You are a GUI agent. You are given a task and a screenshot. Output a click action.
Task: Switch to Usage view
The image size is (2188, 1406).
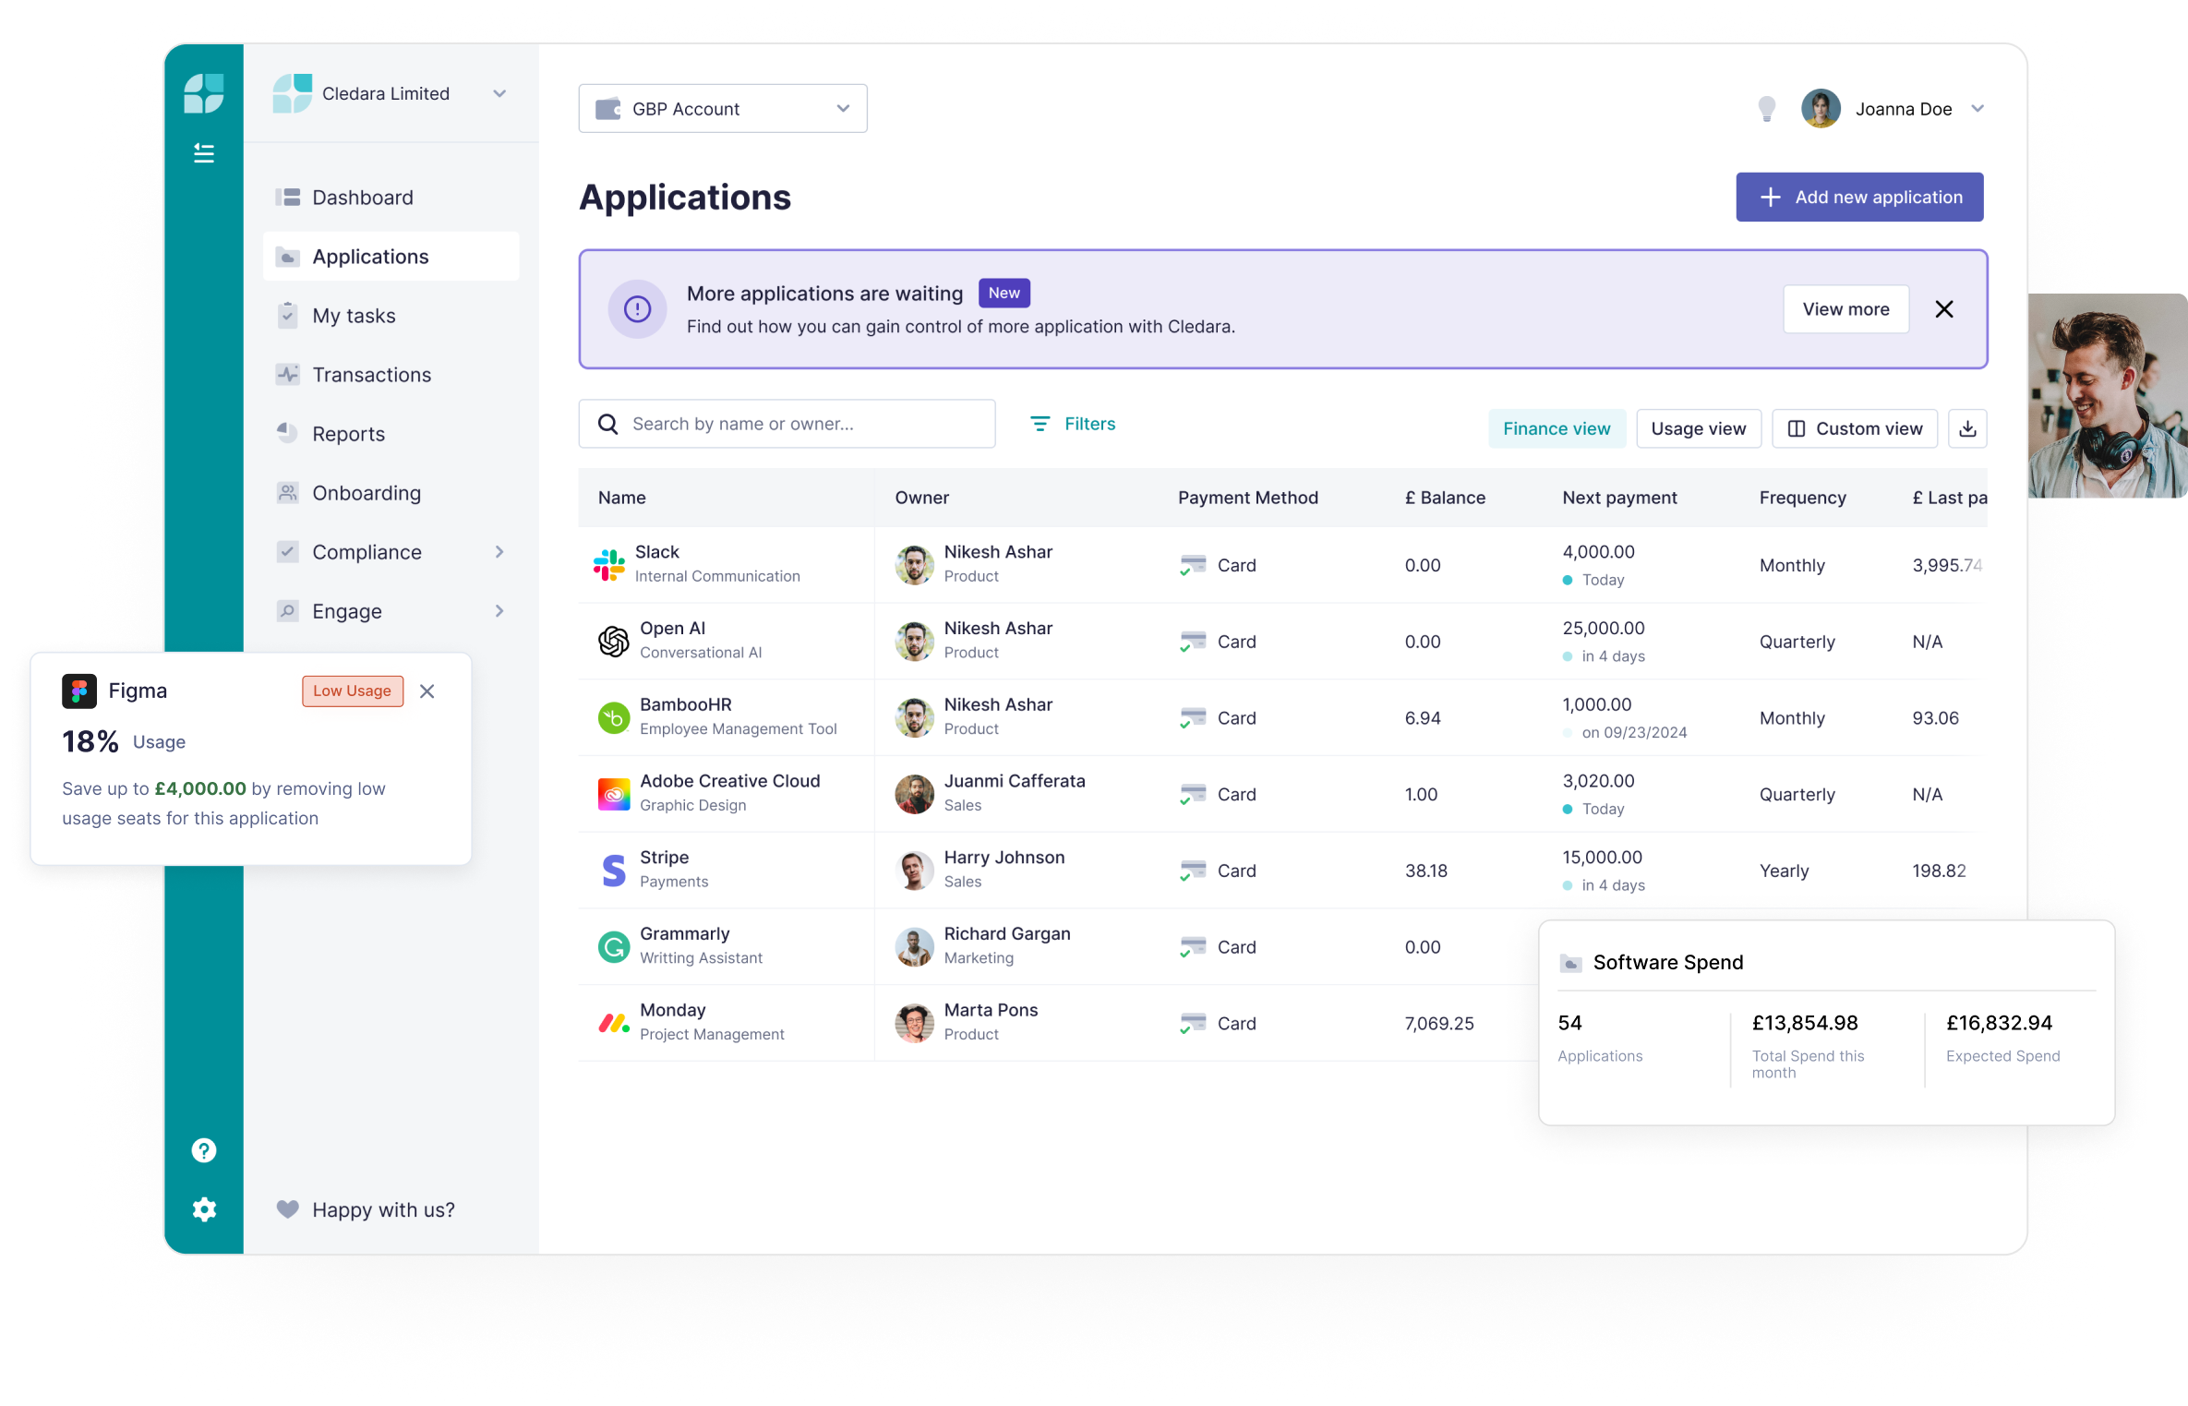[x=1698, y=428]
